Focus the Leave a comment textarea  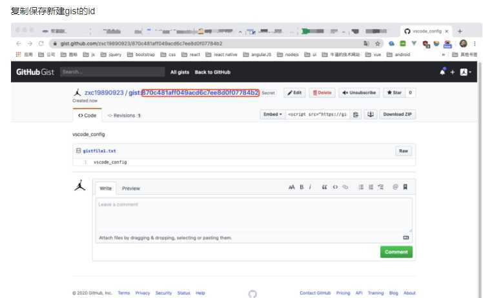click(254, 215)
